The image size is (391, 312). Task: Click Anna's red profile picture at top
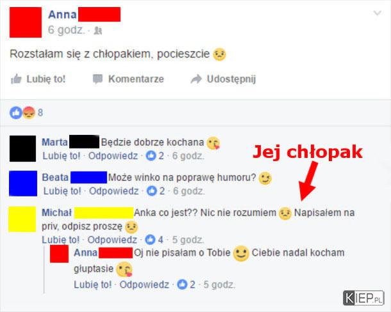26,22
